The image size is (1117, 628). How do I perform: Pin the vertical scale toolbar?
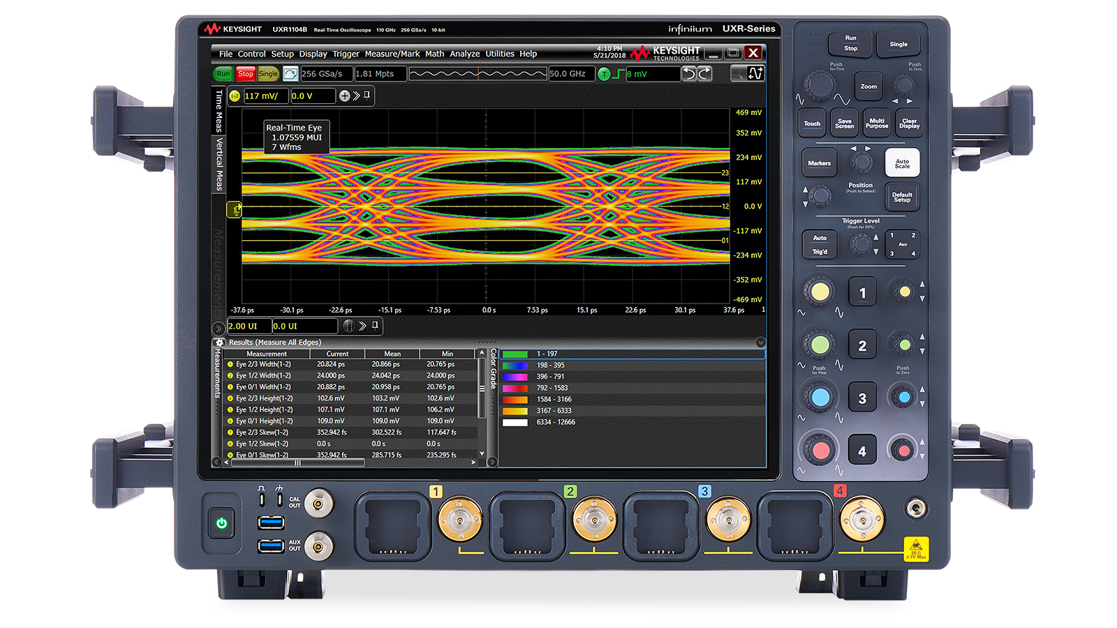[367, 96]
